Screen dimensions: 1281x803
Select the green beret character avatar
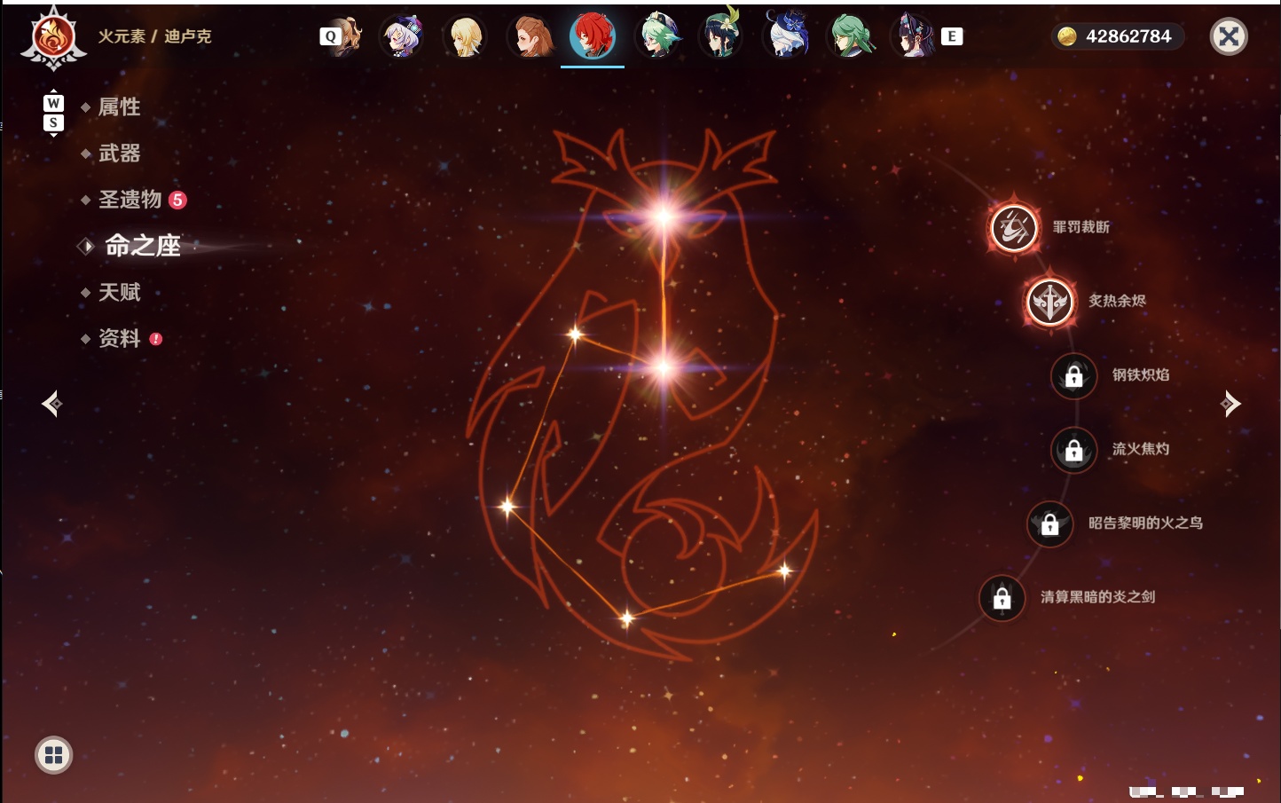point(721,37)
